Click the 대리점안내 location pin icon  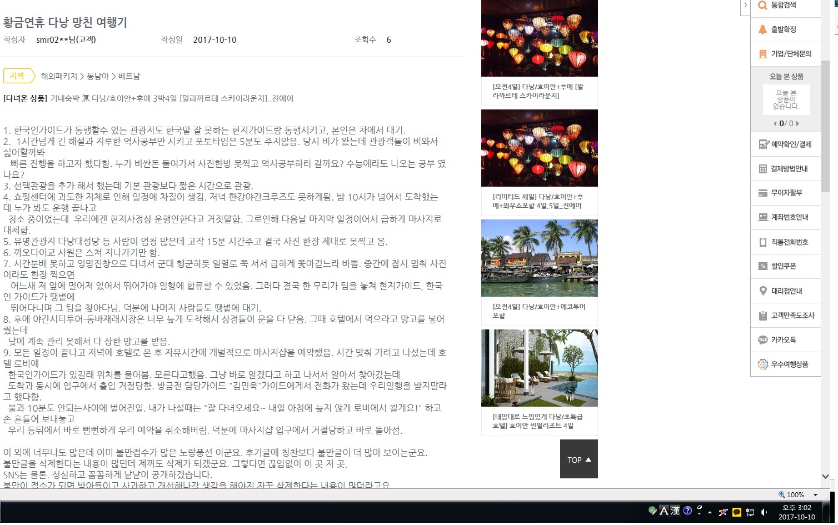[x=762, y=291]
